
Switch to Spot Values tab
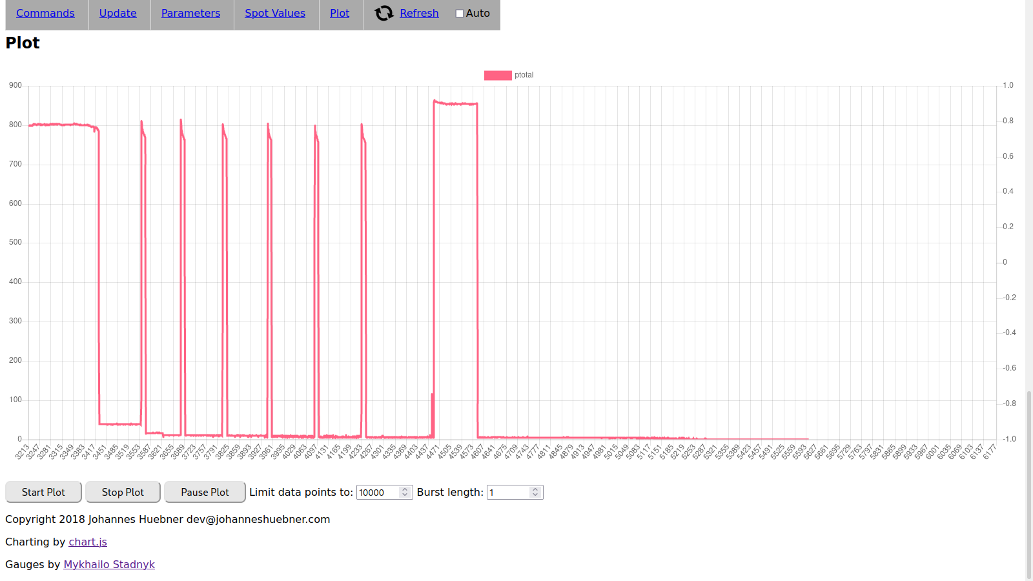pos(274,13)
